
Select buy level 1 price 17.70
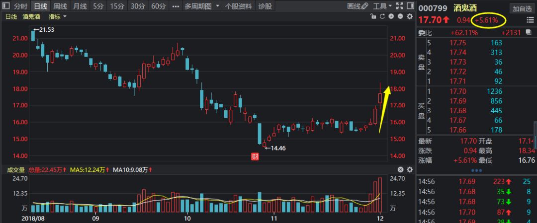tap(458, 91)
